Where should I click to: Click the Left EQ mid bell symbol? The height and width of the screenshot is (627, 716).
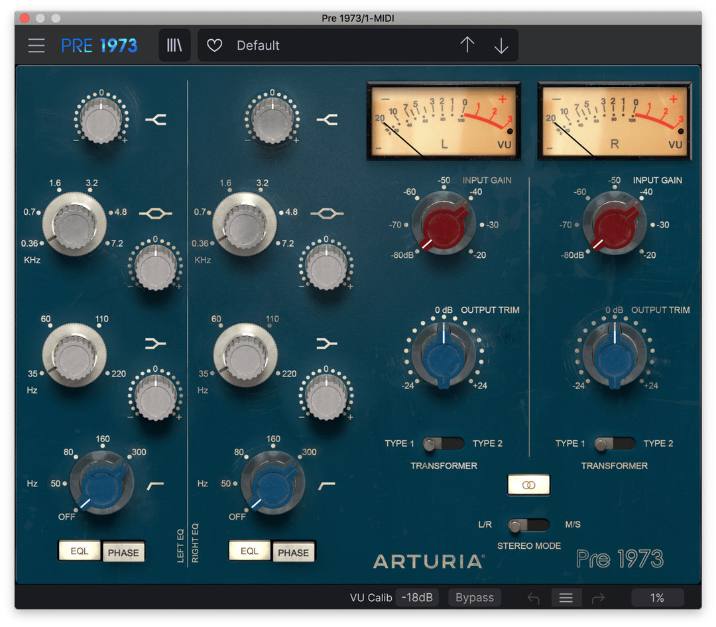tap(156, 213)
